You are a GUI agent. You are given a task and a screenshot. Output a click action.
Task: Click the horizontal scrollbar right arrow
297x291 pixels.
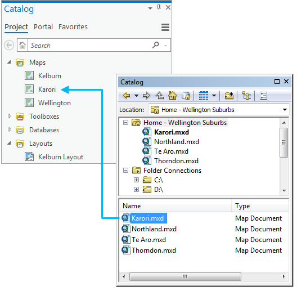pos(283,276)
